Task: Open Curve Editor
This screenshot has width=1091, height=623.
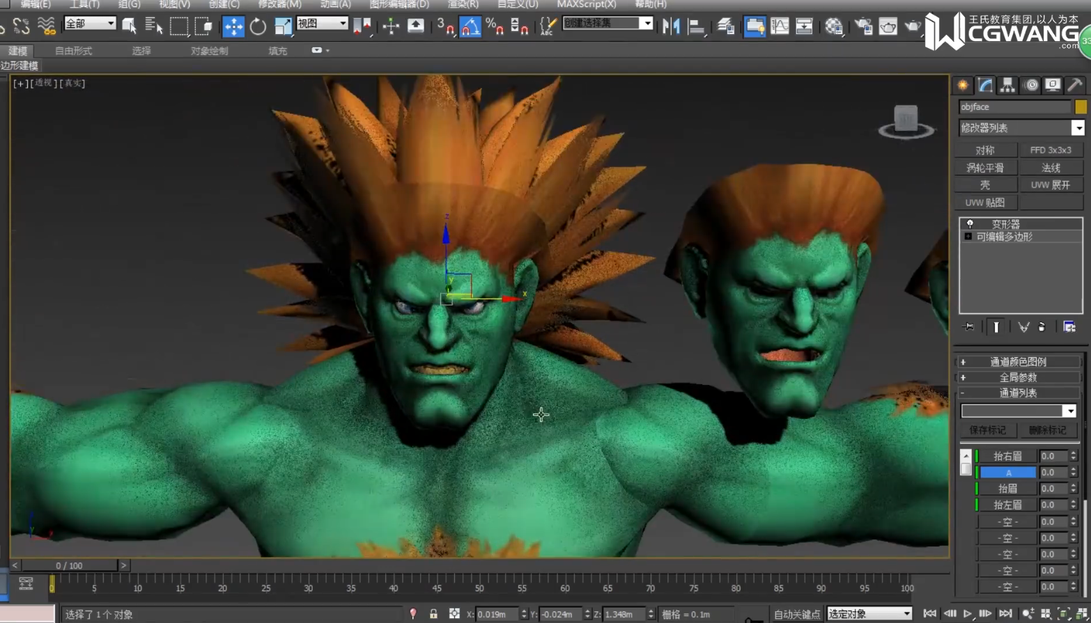Action: (x=780, y=26)
